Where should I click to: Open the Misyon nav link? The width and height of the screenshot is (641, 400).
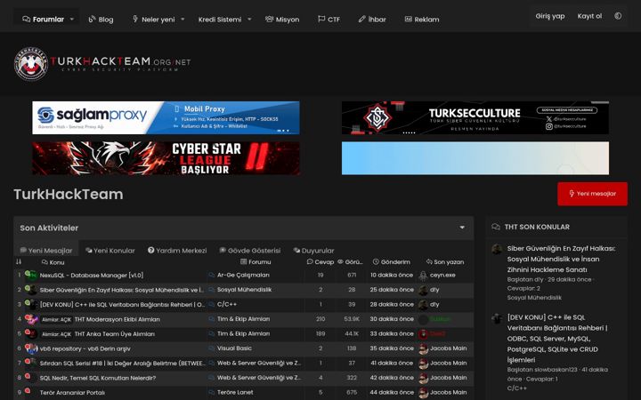click(282, 20)
